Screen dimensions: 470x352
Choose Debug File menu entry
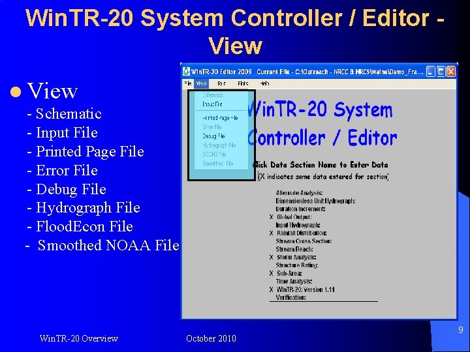coord(213,136)
